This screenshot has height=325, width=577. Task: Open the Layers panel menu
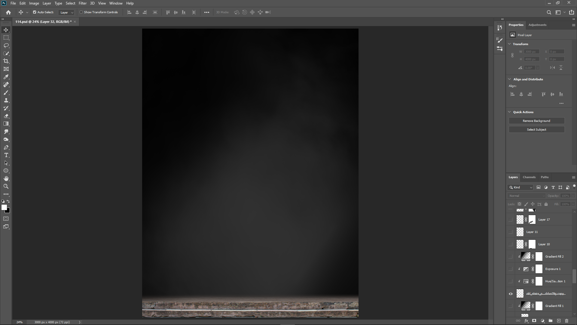coord(573,177)
